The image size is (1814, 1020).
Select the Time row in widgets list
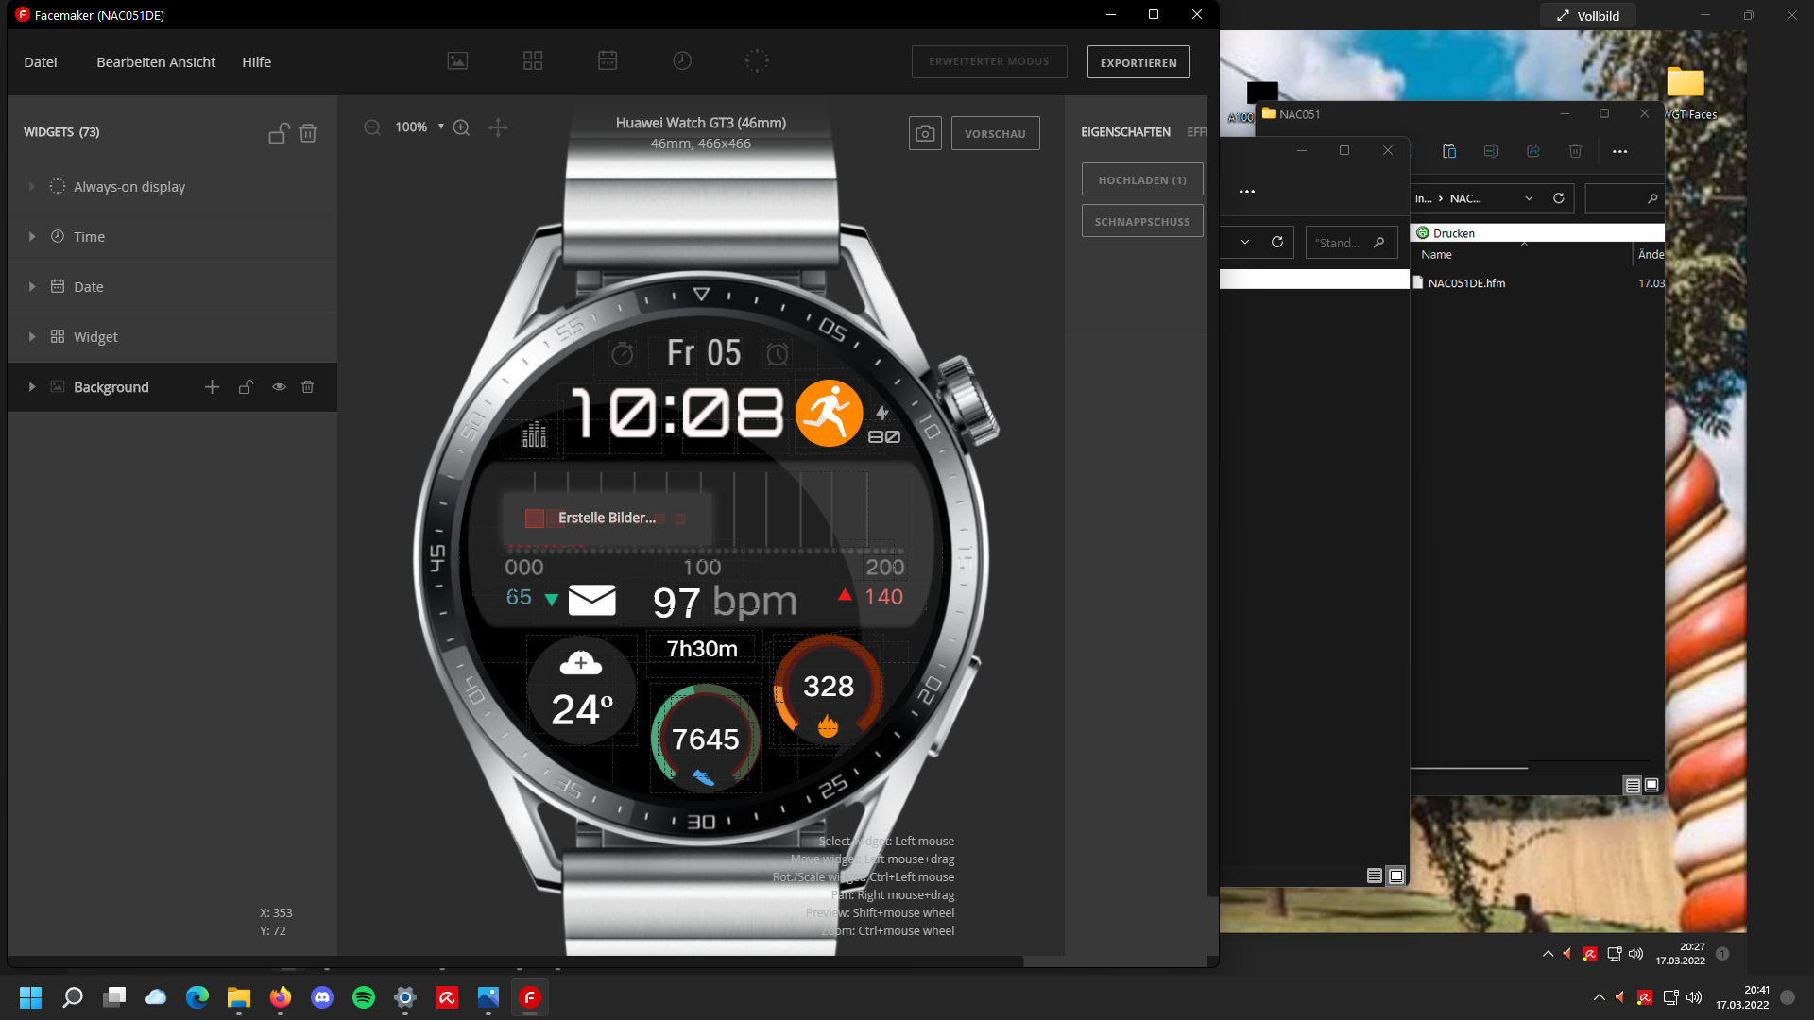172,237
